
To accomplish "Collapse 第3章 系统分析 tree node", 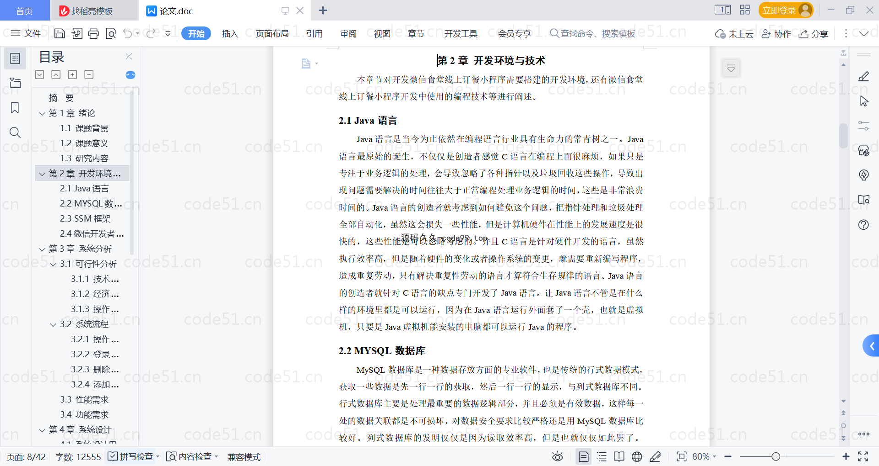I will tap(42, 249).
